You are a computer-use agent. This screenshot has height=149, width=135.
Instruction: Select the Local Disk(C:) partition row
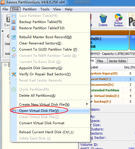tap(112, 79)
